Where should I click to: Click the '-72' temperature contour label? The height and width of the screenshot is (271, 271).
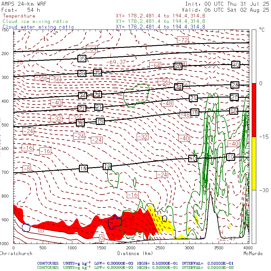183,40
